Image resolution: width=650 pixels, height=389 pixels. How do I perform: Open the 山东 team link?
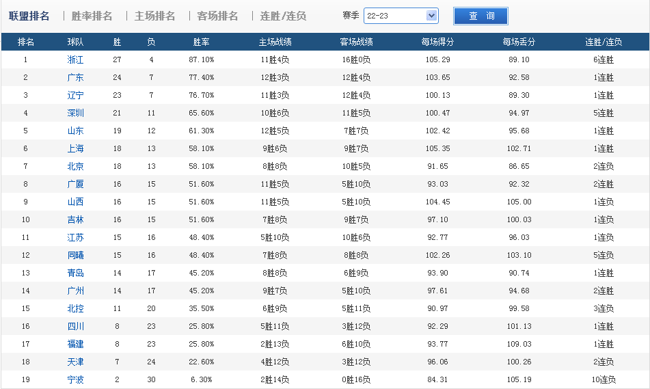(75, 131)
